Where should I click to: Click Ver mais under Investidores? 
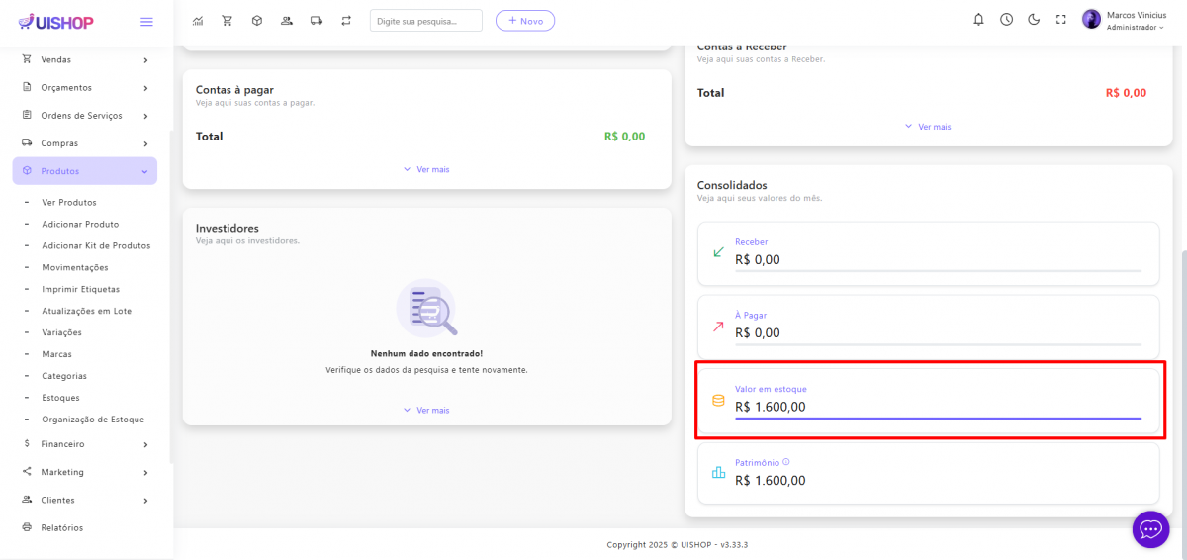click(426, 410)
